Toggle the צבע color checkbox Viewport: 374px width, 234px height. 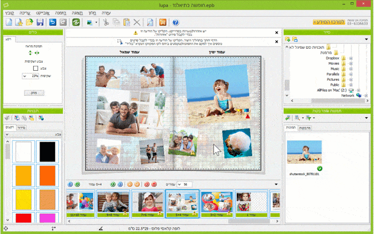coord(36,68)
